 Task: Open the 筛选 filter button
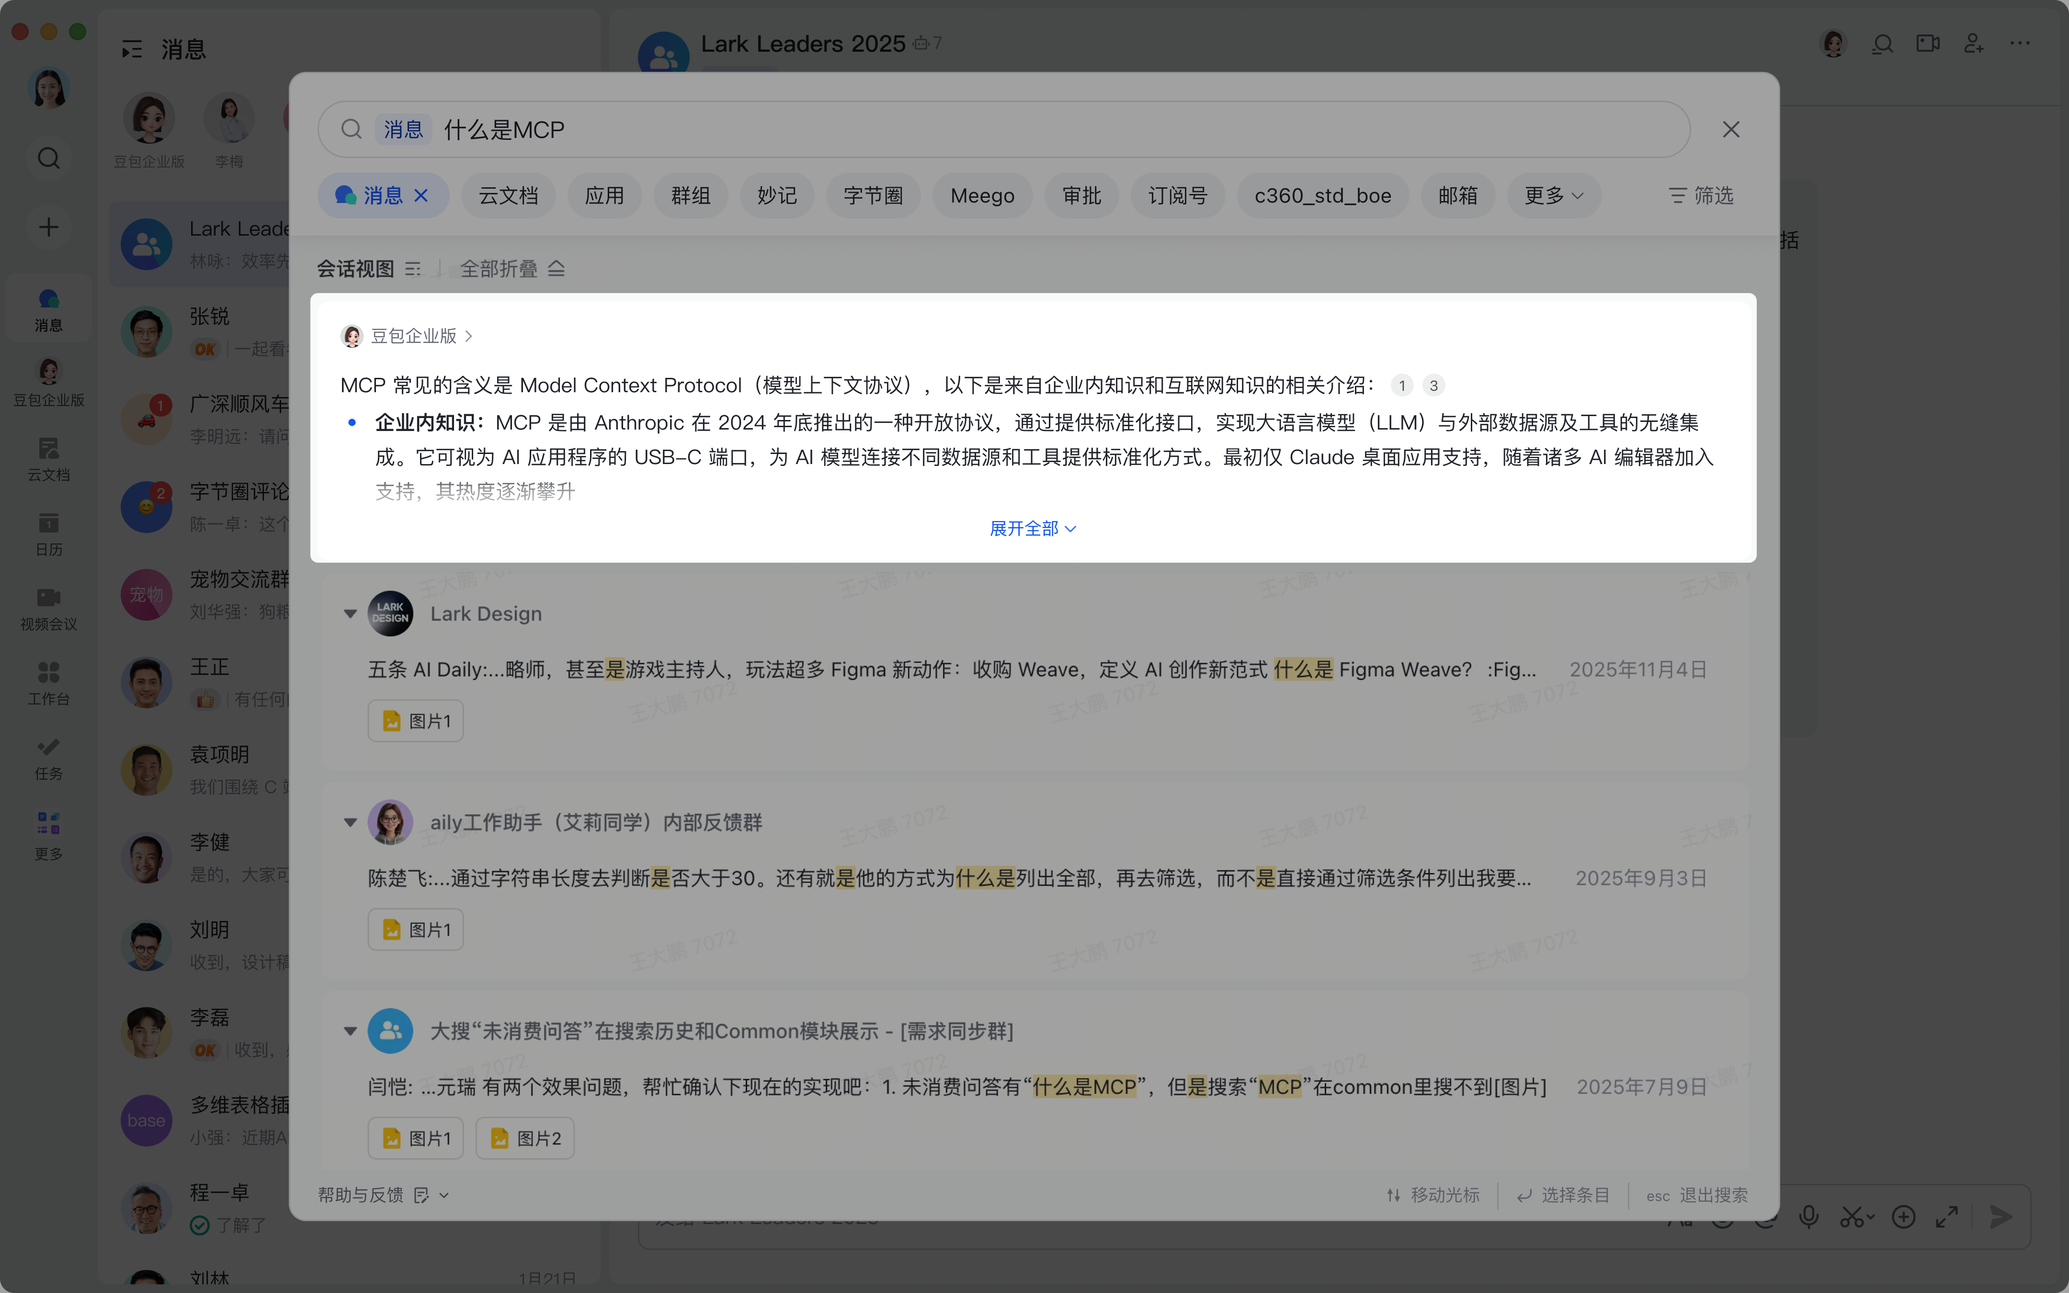(x=1701, y=196)
